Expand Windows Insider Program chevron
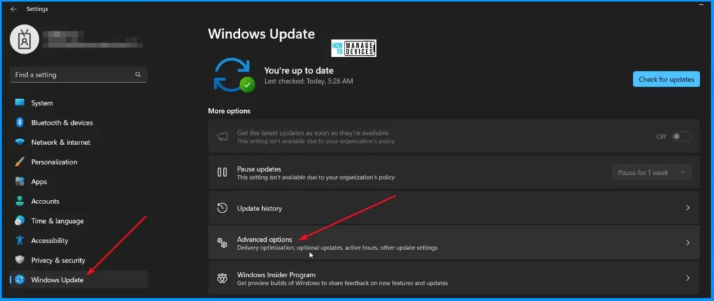This screenshot has height=301, width=714. coord(688,278)
